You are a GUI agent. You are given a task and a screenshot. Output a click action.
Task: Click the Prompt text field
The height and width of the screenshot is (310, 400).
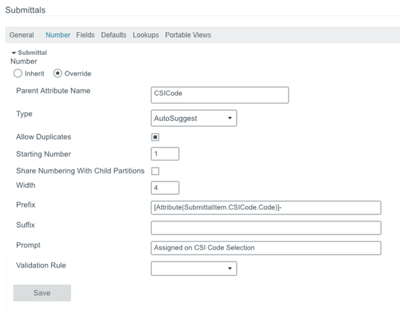coord(265,248)
